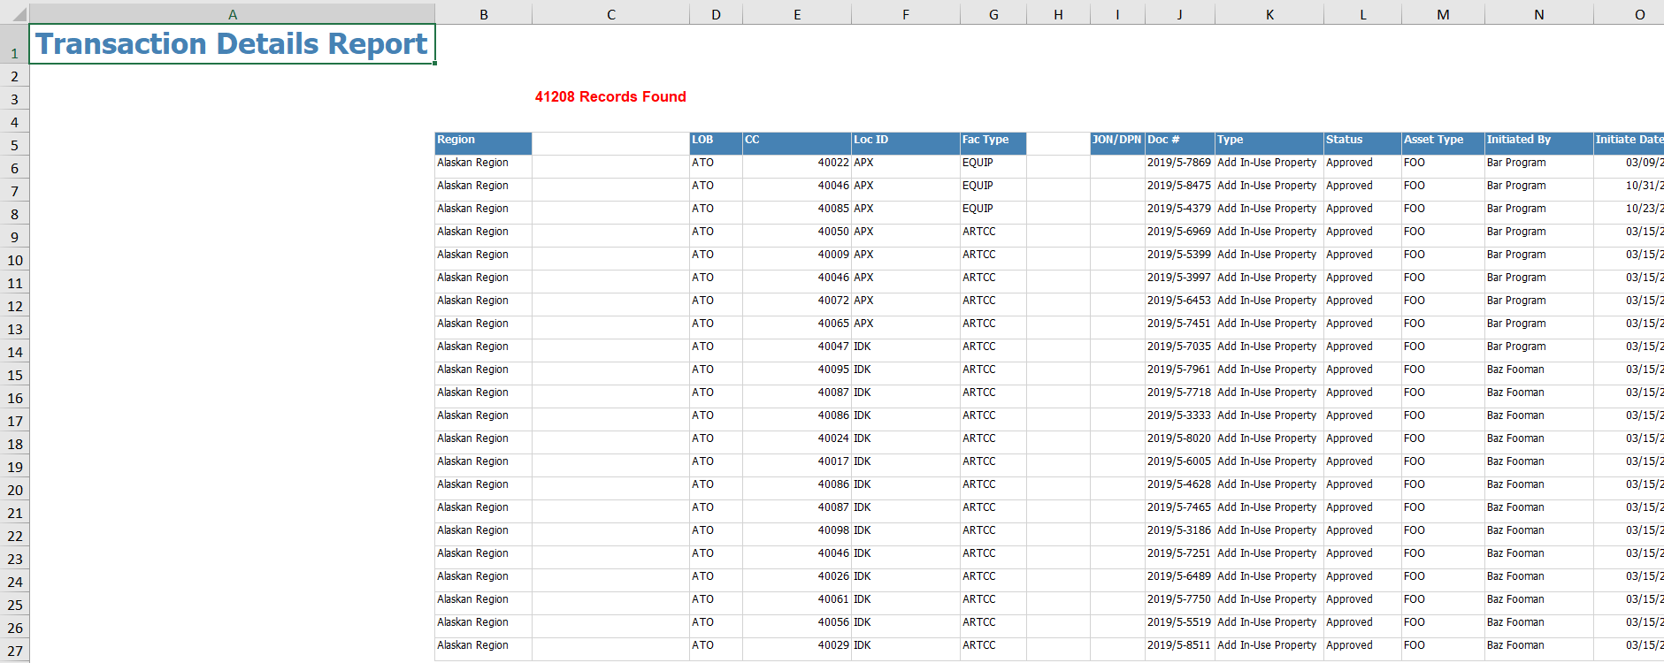Select column A header

click(232, 14)
